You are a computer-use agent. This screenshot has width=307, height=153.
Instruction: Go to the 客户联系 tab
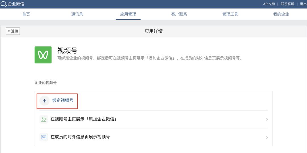click(179, 14)
